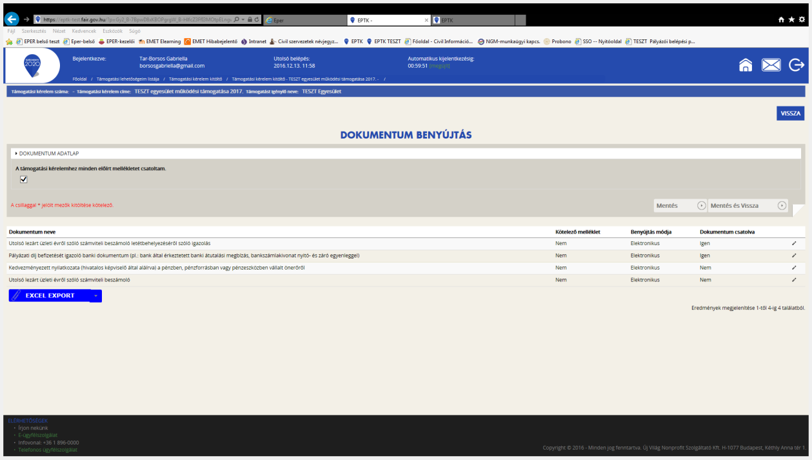Viewport: 812px width, 460px height.
Task: Open address bar dropdown arrow
Action: click(x=243, y=20)
